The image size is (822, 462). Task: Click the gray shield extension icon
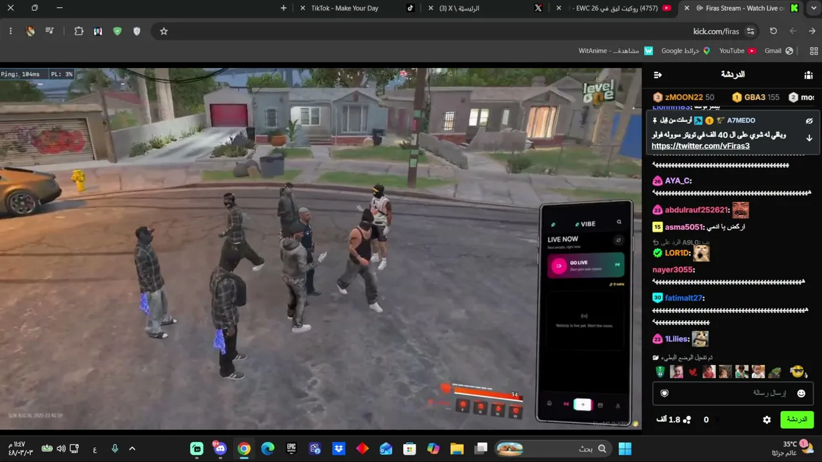tap(136, 31)
